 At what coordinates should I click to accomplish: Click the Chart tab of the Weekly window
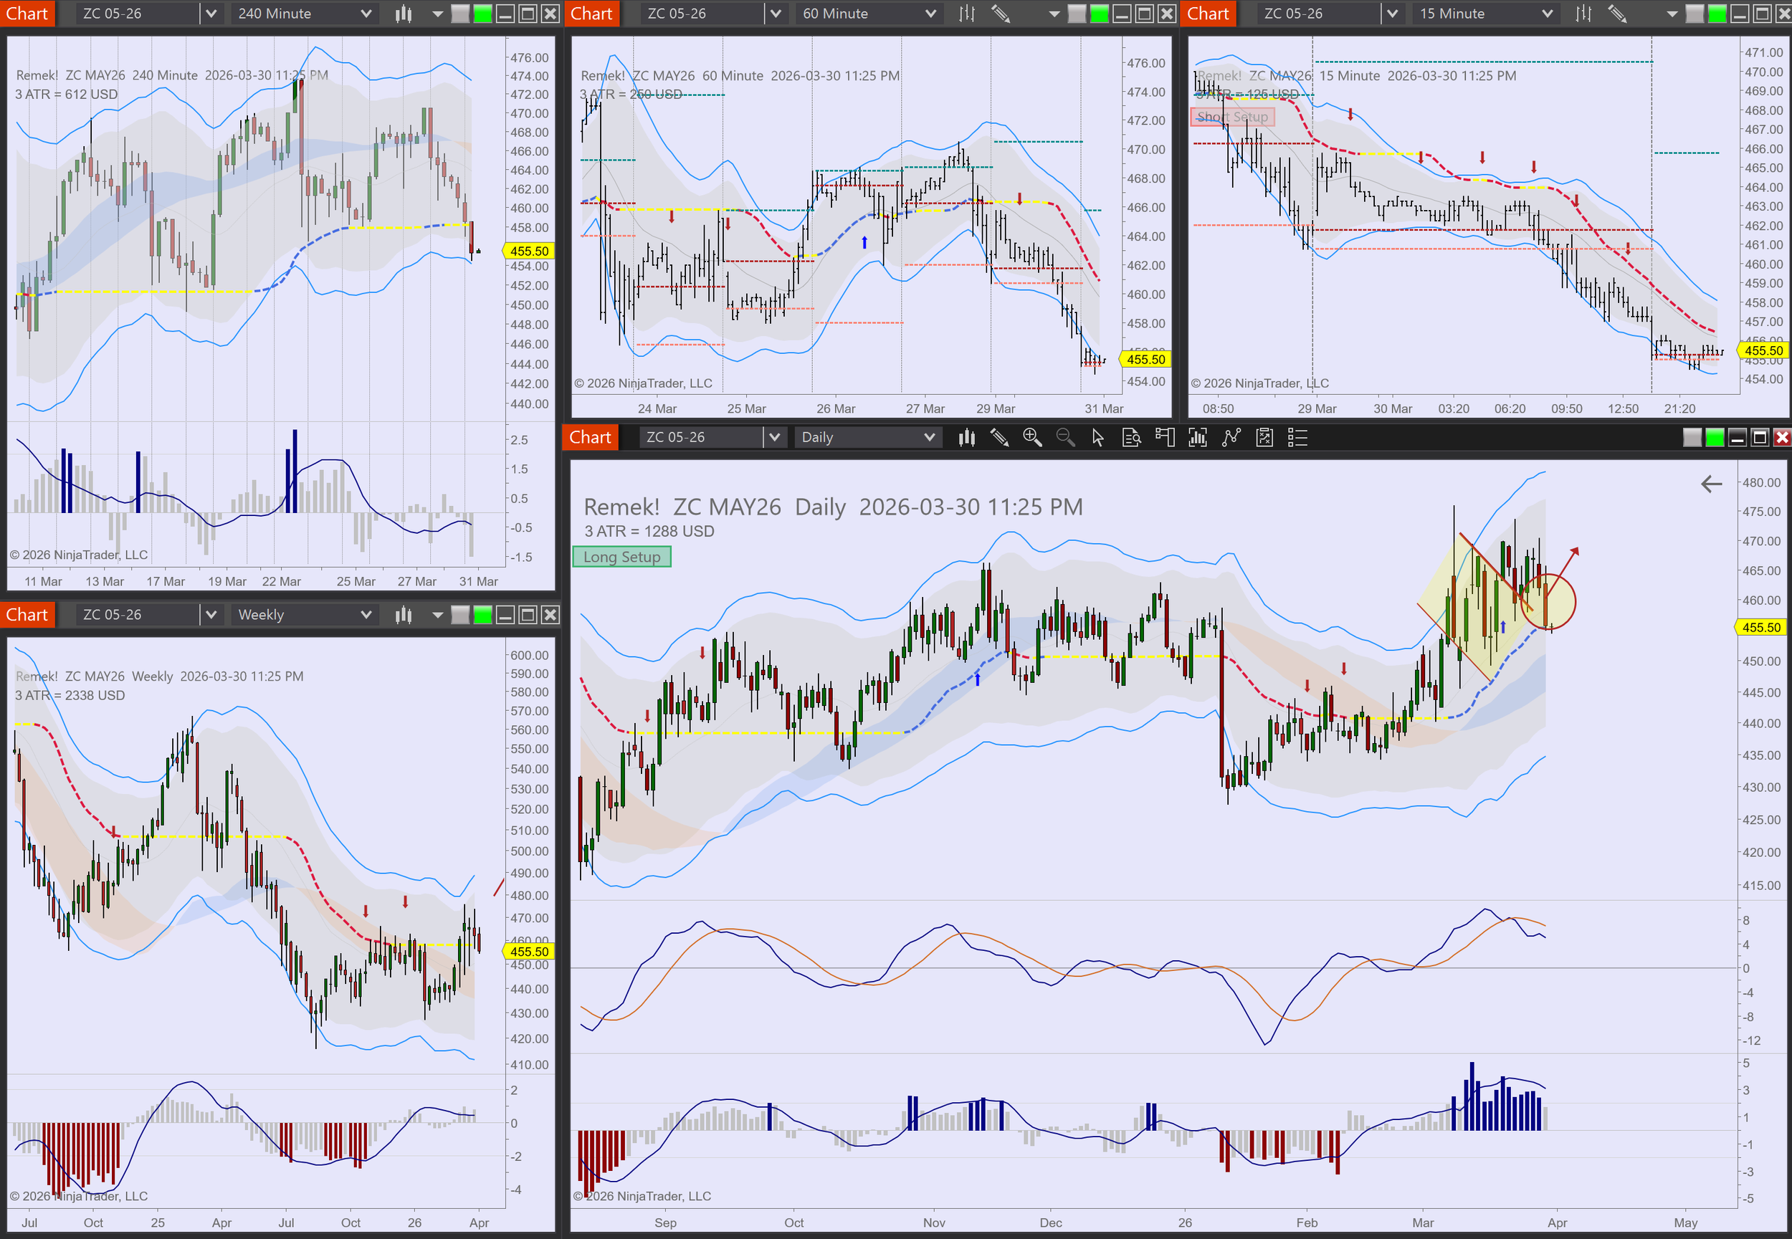tap(27, 616)
